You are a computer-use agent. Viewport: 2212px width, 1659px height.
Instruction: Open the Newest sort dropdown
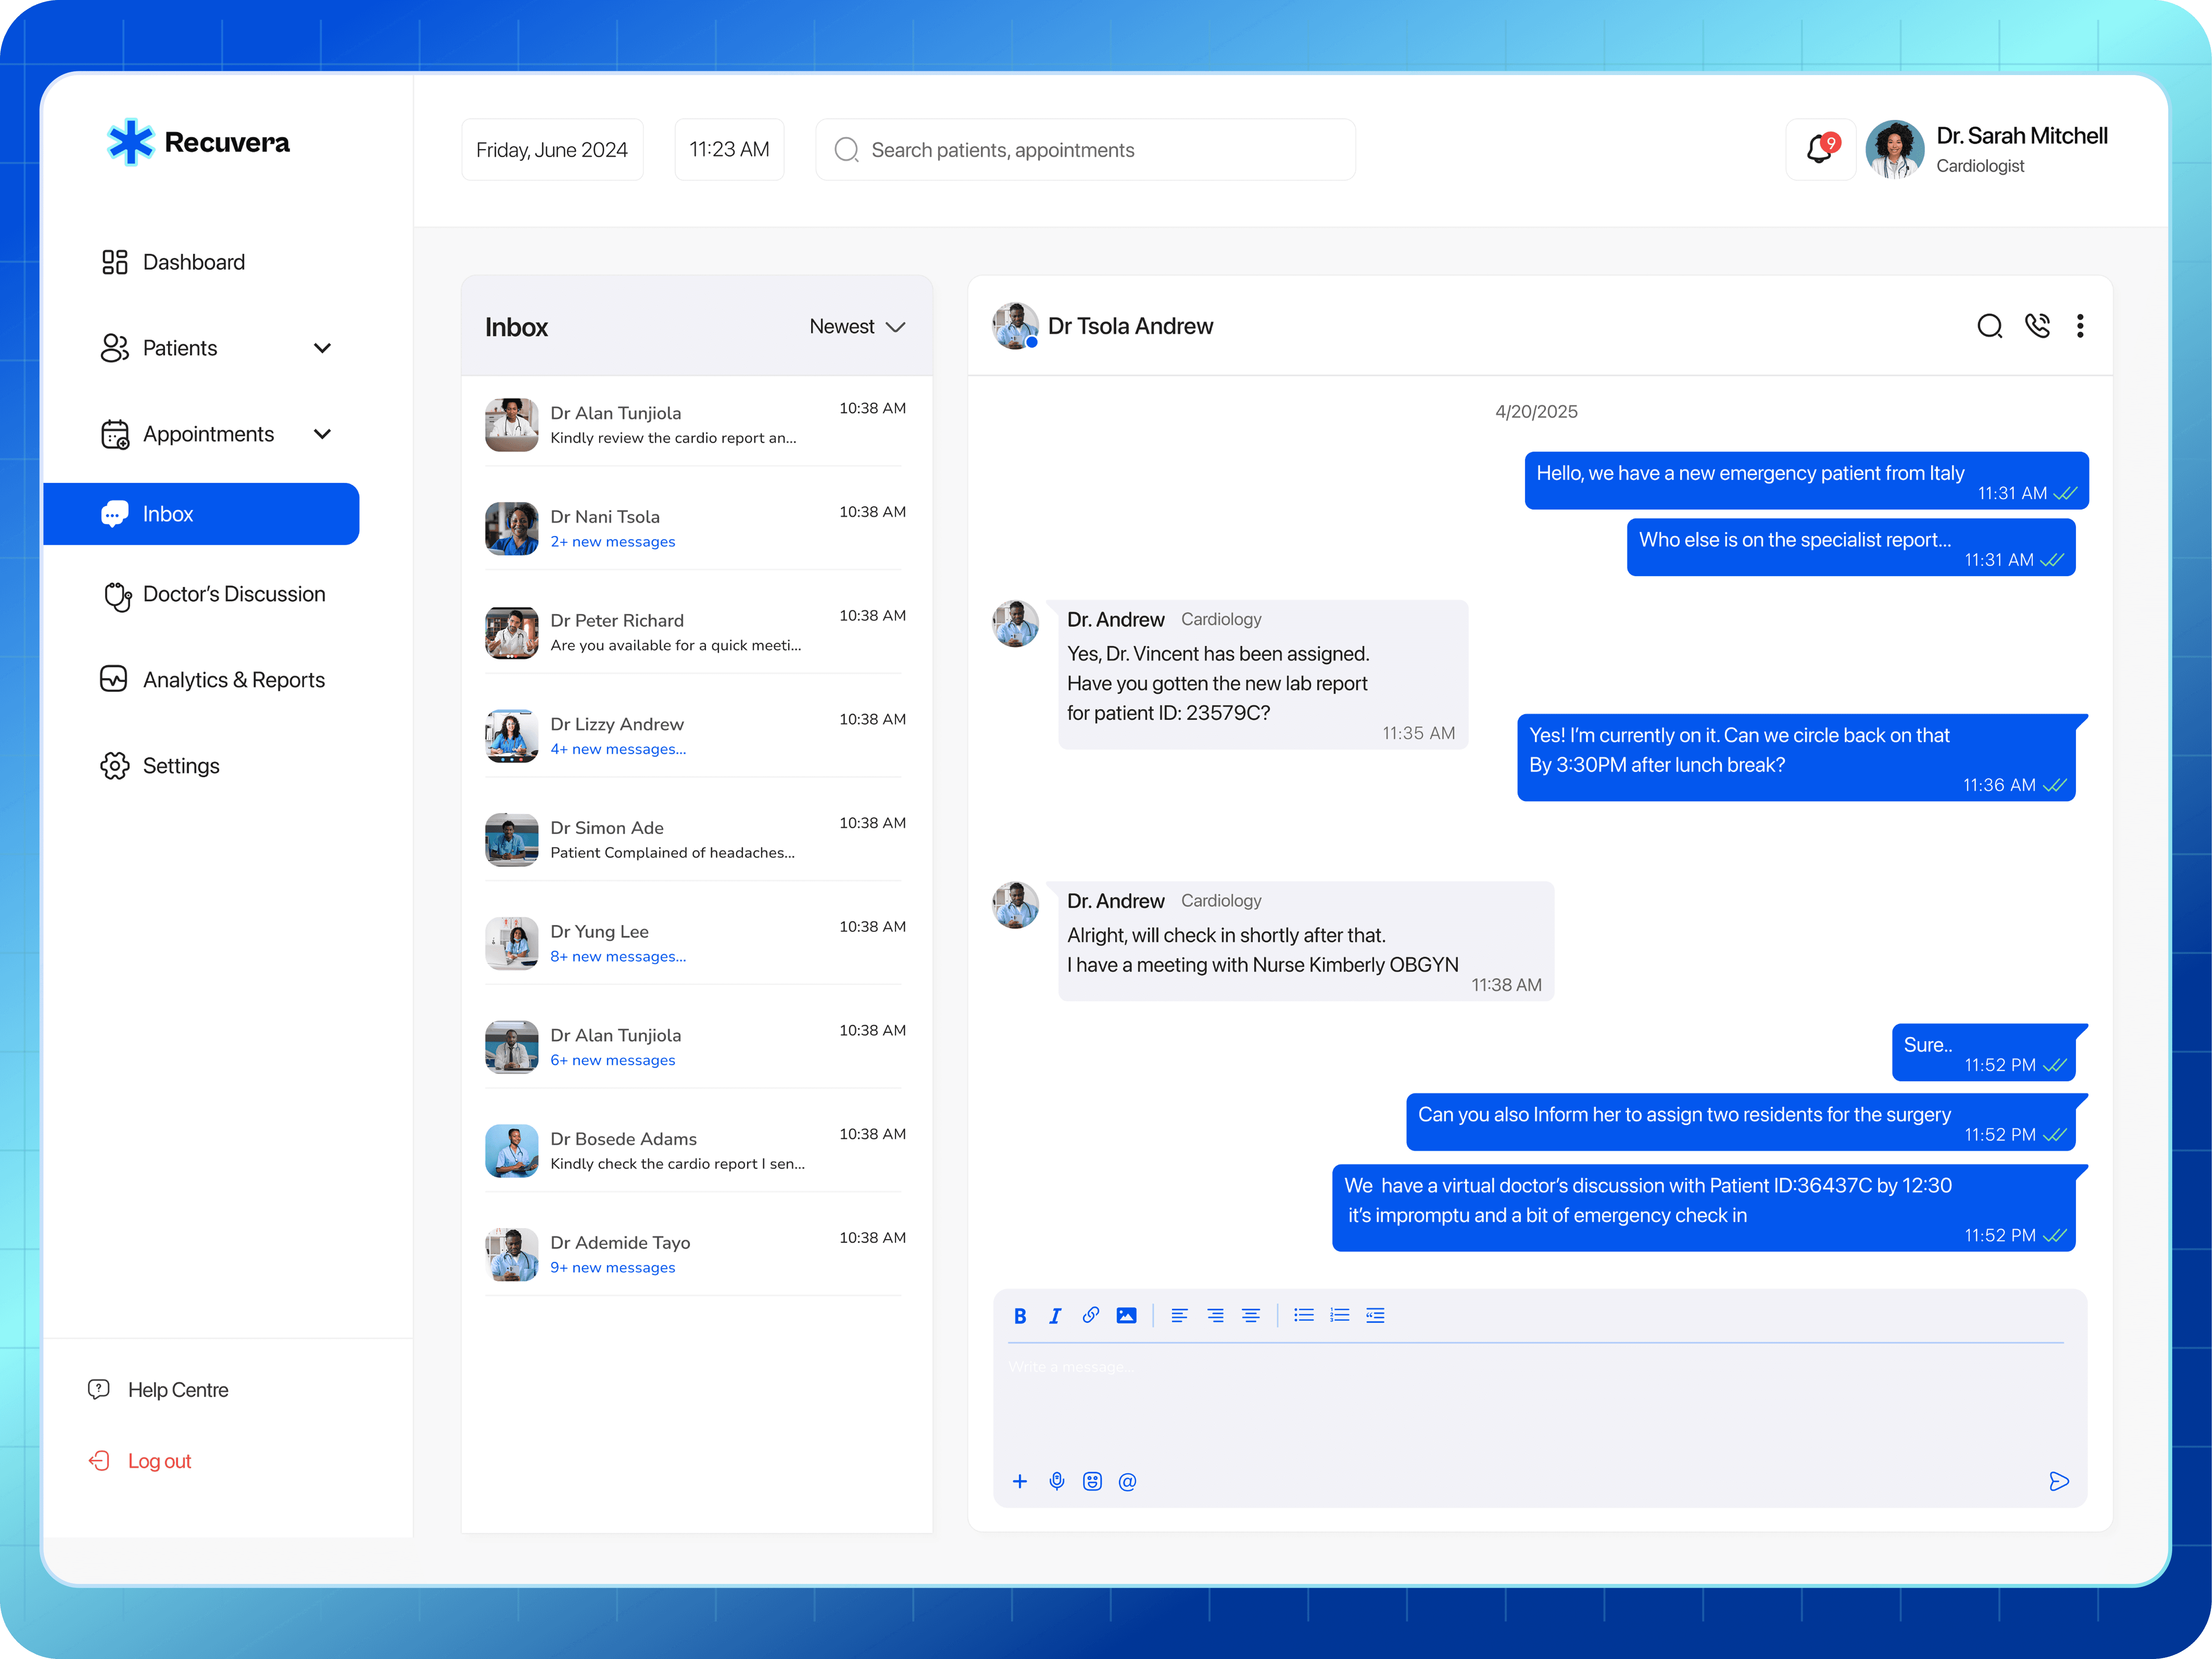[x=857, y=327]
